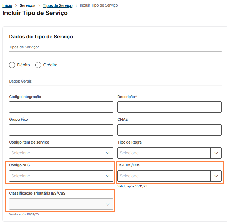Viewport: 232px width, 224px height.
Task: Expand Código item de serviço chevron arrow
Action: tap(108, 153)
